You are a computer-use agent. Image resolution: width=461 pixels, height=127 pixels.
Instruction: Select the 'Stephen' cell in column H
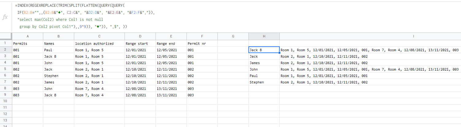point(264,82)
